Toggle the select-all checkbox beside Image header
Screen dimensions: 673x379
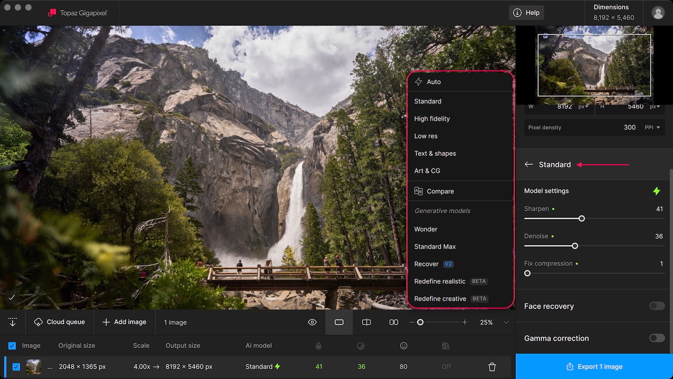(12, 346)
